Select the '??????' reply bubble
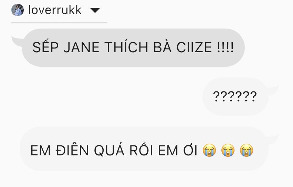 (236, 97)
